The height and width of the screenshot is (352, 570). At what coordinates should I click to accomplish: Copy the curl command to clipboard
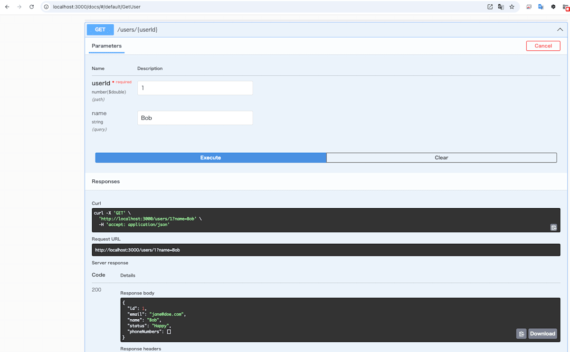(x=553, y=227)
